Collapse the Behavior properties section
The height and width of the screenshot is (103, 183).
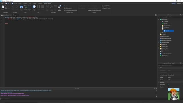click(x=159, y=82)
